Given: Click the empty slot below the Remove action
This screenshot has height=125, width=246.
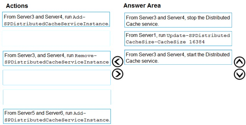Looking at the screenshot, I should click(57, 78).
